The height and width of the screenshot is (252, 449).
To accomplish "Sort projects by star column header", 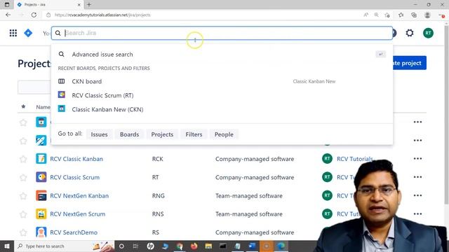I will tap(23, 106).
